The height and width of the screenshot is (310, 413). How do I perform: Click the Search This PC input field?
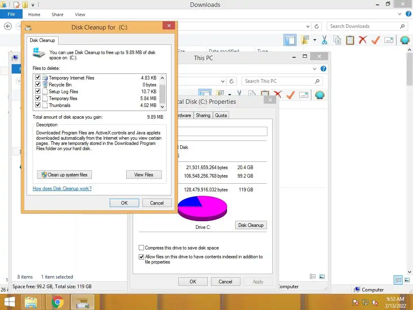point(282,81)
